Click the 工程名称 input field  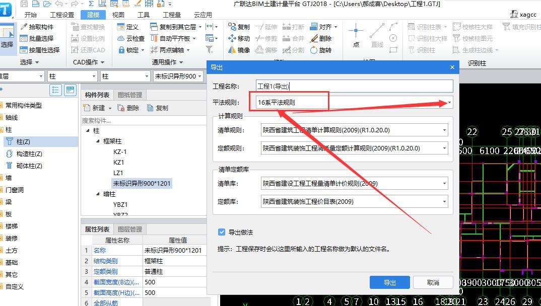(355, 86)
